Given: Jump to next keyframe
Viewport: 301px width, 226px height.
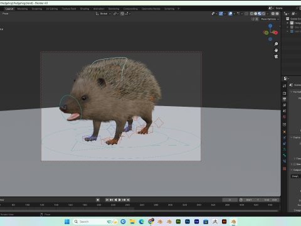Looking at the screenshot, I should pyautogui.click(x=124, y=200).
